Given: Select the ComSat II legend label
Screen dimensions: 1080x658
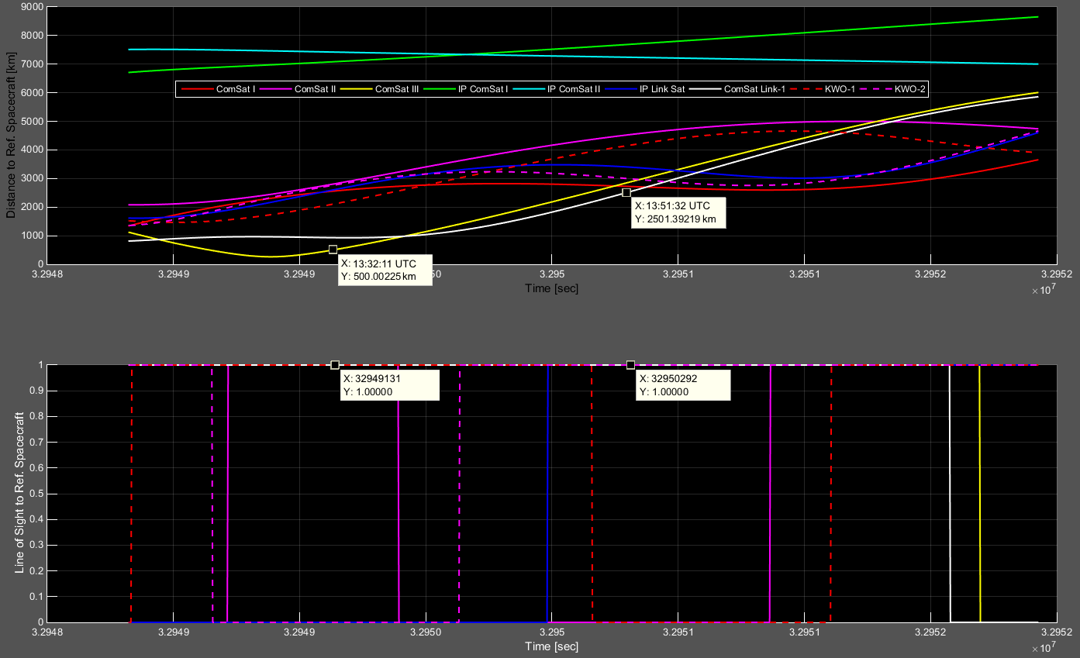Looking at the screenshot, I should [x=316, y=89].
